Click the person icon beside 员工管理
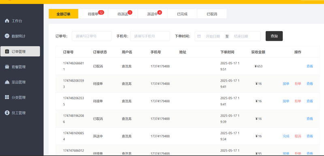The image size is (324, 156). click(x=7, y=113)
